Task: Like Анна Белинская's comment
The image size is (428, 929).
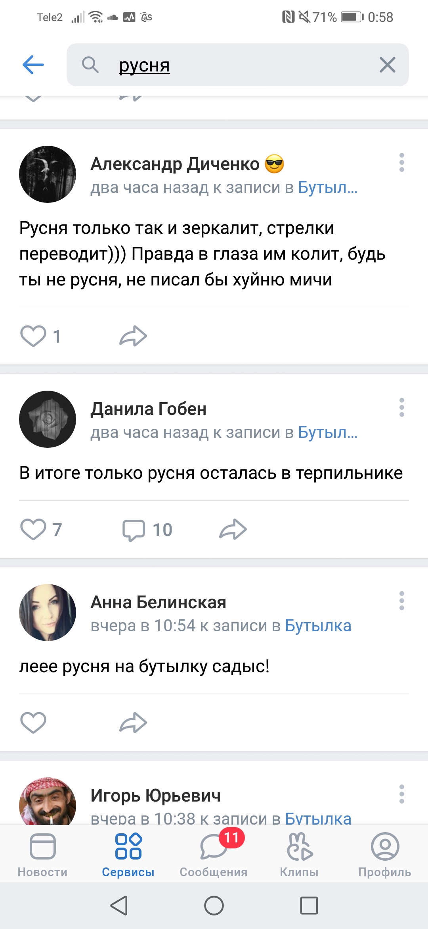Action: point(33,723)
